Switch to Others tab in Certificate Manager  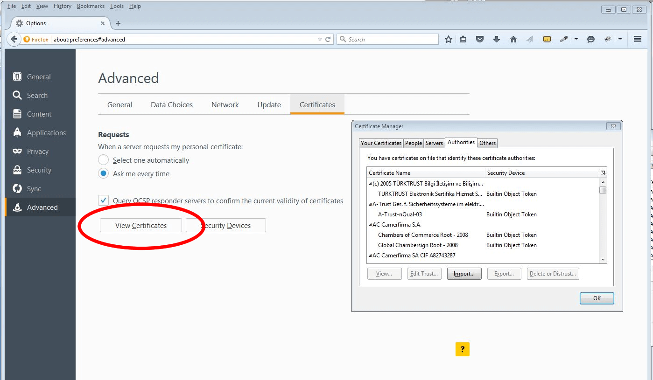(x=487, y=143)
